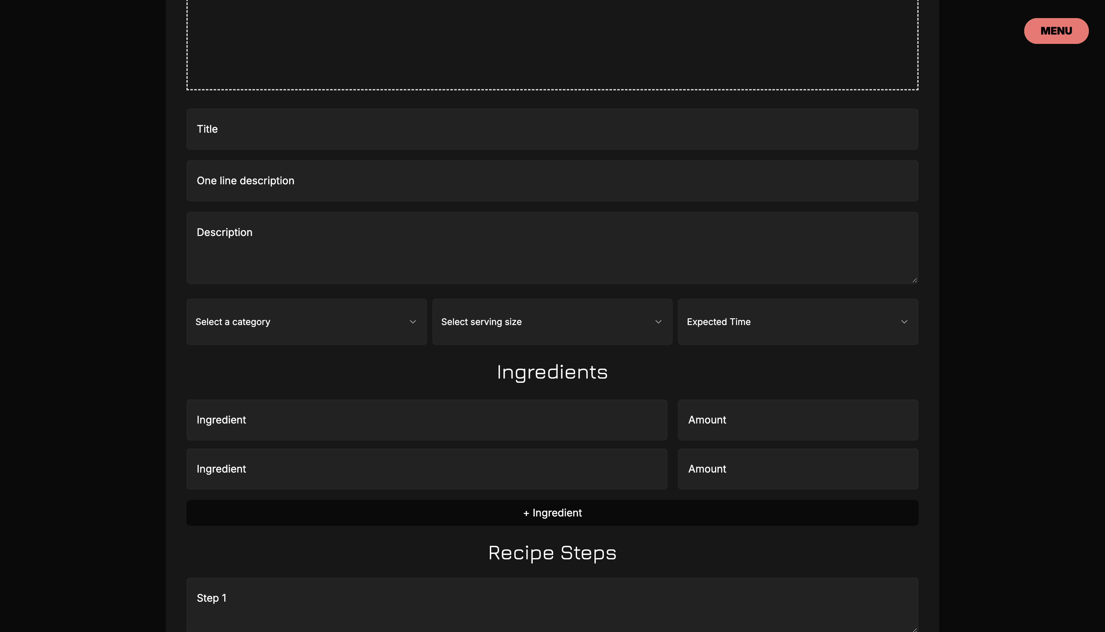
Task: Click the Expected Time chevron arrow
Action: 904,321
